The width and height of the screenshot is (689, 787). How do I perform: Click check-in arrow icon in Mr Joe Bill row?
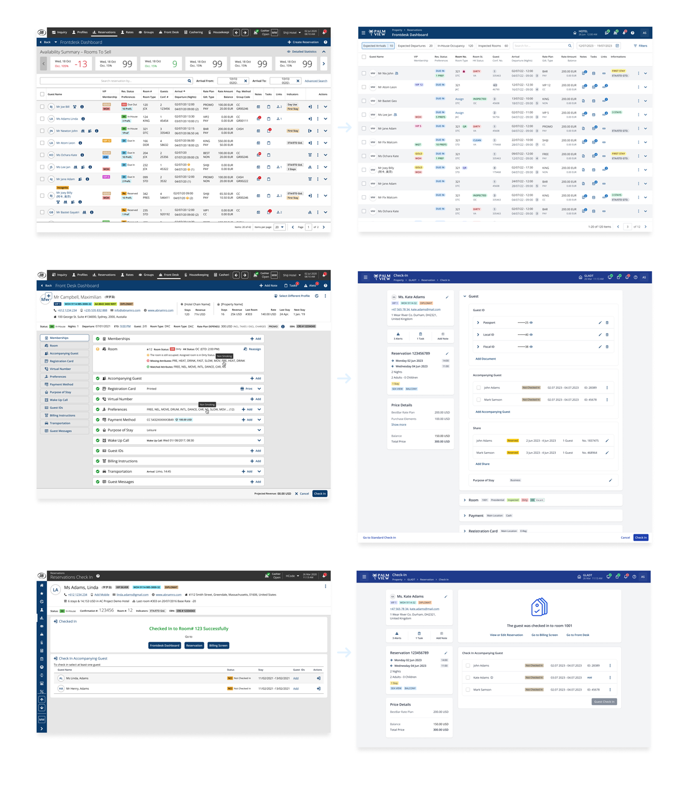coord(310,107)
